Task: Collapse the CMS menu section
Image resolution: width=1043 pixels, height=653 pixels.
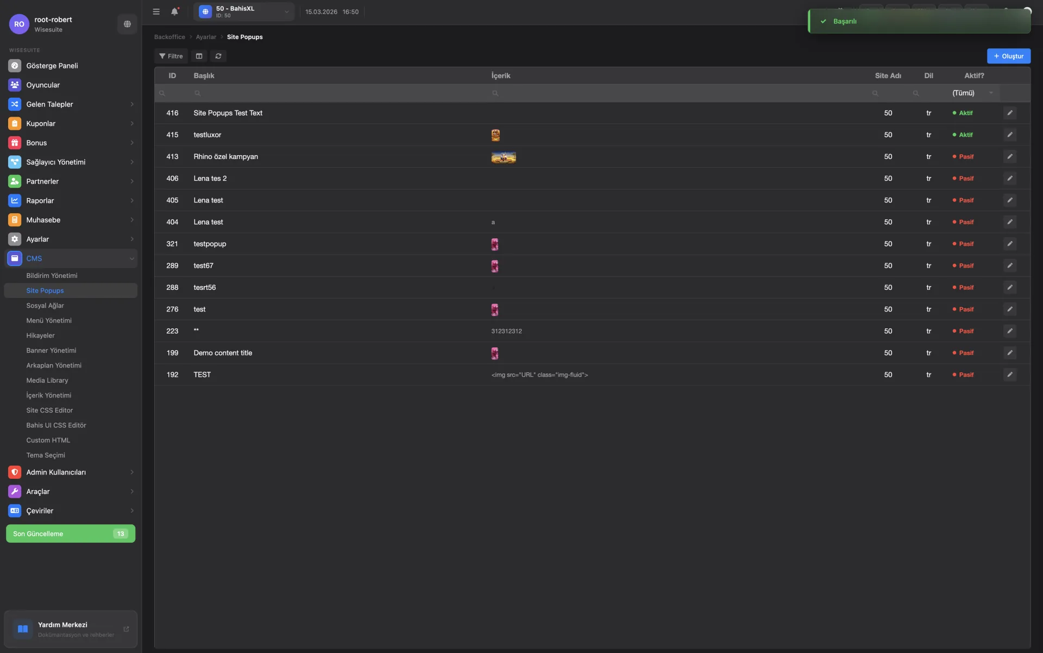Action: pos(132,258)
